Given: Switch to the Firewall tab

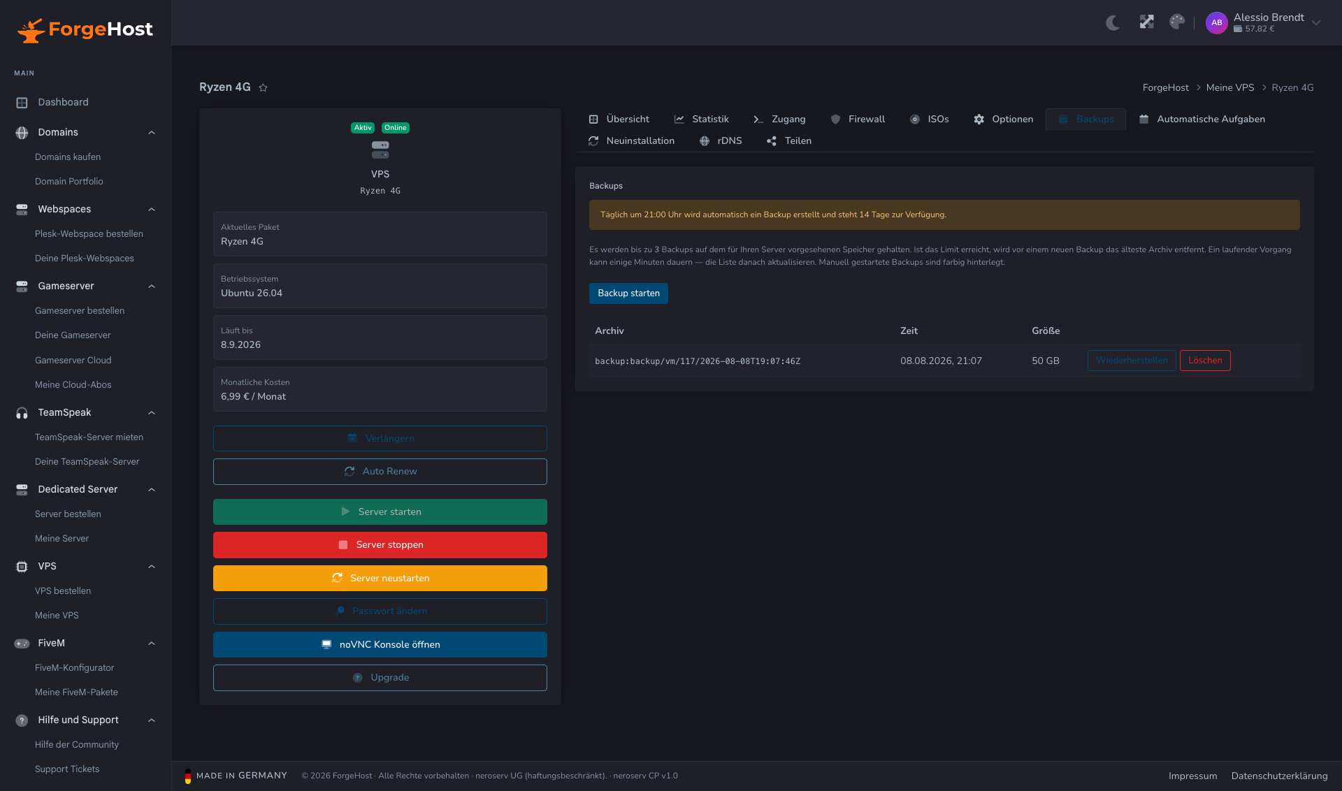Looking at the screenshot, I should pos(858,119).
